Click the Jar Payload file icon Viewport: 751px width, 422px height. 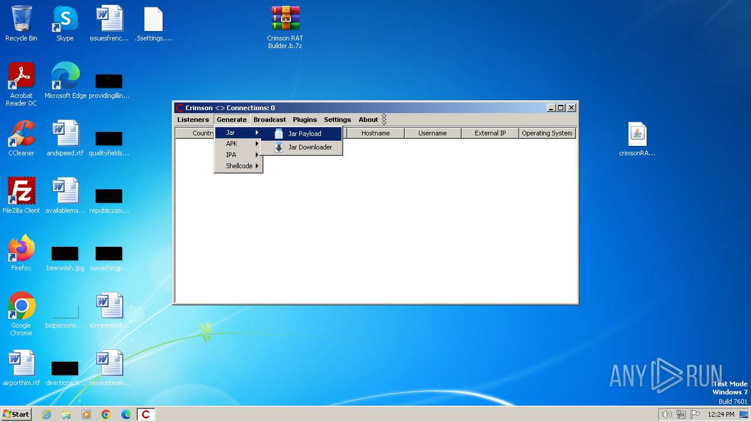[x=279, y=134]
